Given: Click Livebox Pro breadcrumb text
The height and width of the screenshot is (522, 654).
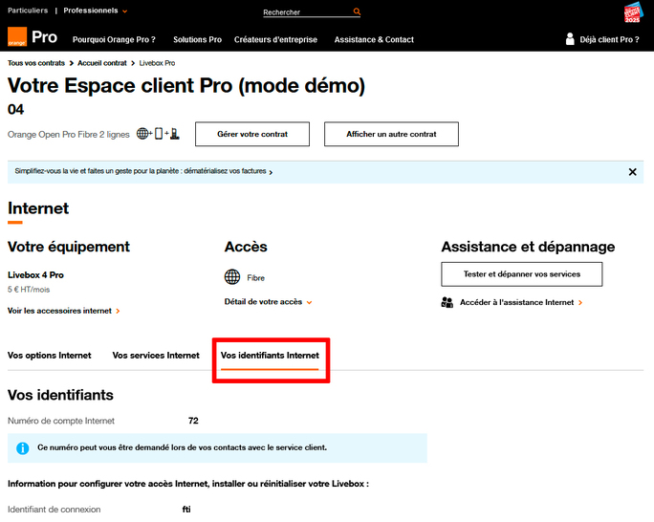Looking at the screenshot, I should [157, 63].
